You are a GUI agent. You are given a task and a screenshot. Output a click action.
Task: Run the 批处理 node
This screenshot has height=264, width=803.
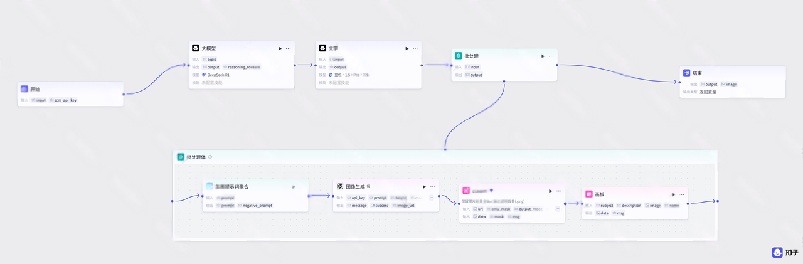[543, 56]
